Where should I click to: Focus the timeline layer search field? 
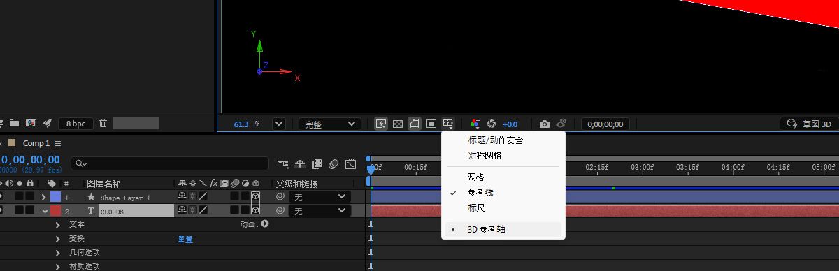point(170,163)
